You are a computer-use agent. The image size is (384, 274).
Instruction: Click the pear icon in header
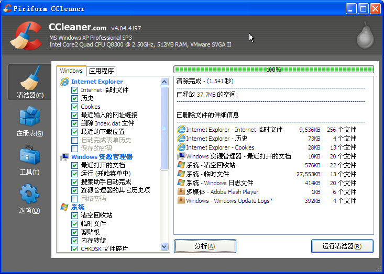tap(365, 35)
